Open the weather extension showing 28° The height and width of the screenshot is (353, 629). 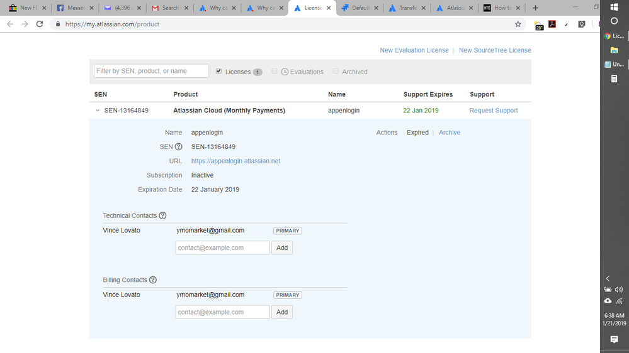coord(539,25)
